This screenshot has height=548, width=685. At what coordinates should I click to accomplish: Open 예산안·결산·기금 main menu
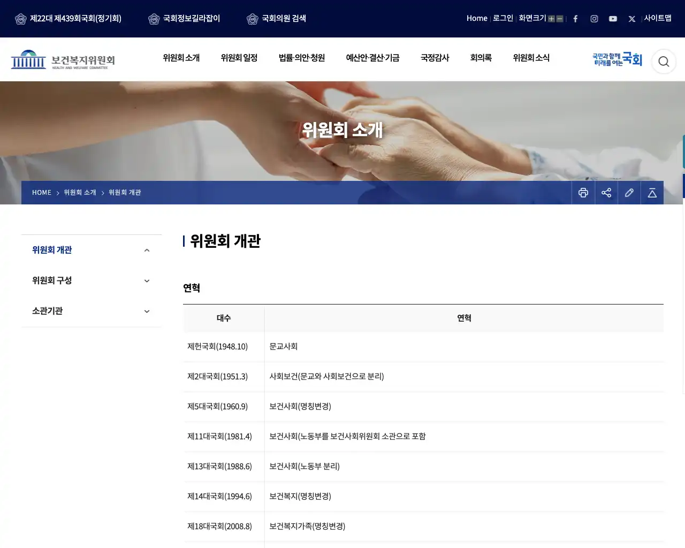coord(372,58)
